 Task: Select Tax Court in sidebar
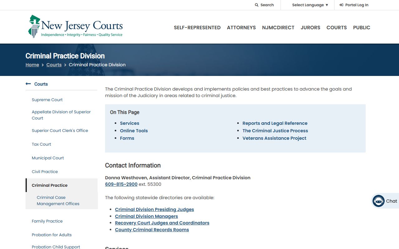click(41, 144)
